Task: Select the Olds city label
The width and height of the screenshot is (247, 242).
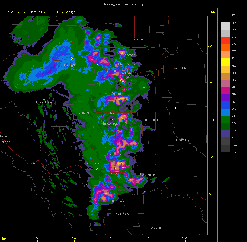Action: tap(111, 113)
